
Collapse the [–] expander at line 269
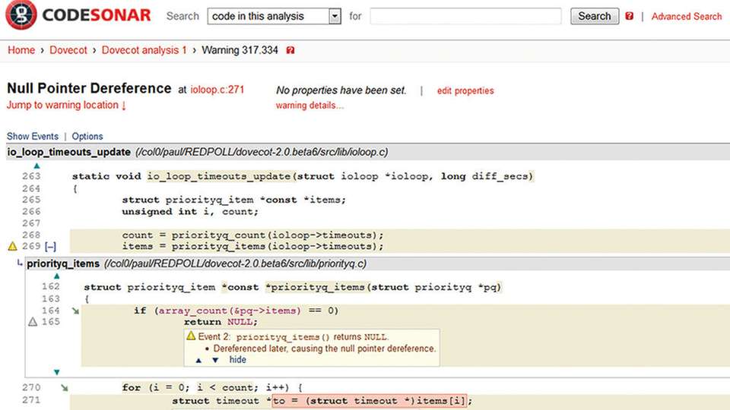tap(51, 246)
